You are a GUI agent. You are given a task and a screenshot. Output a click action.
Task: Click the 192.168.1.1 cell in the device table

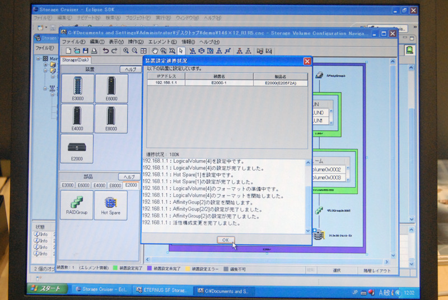click(x=166, y=83)
